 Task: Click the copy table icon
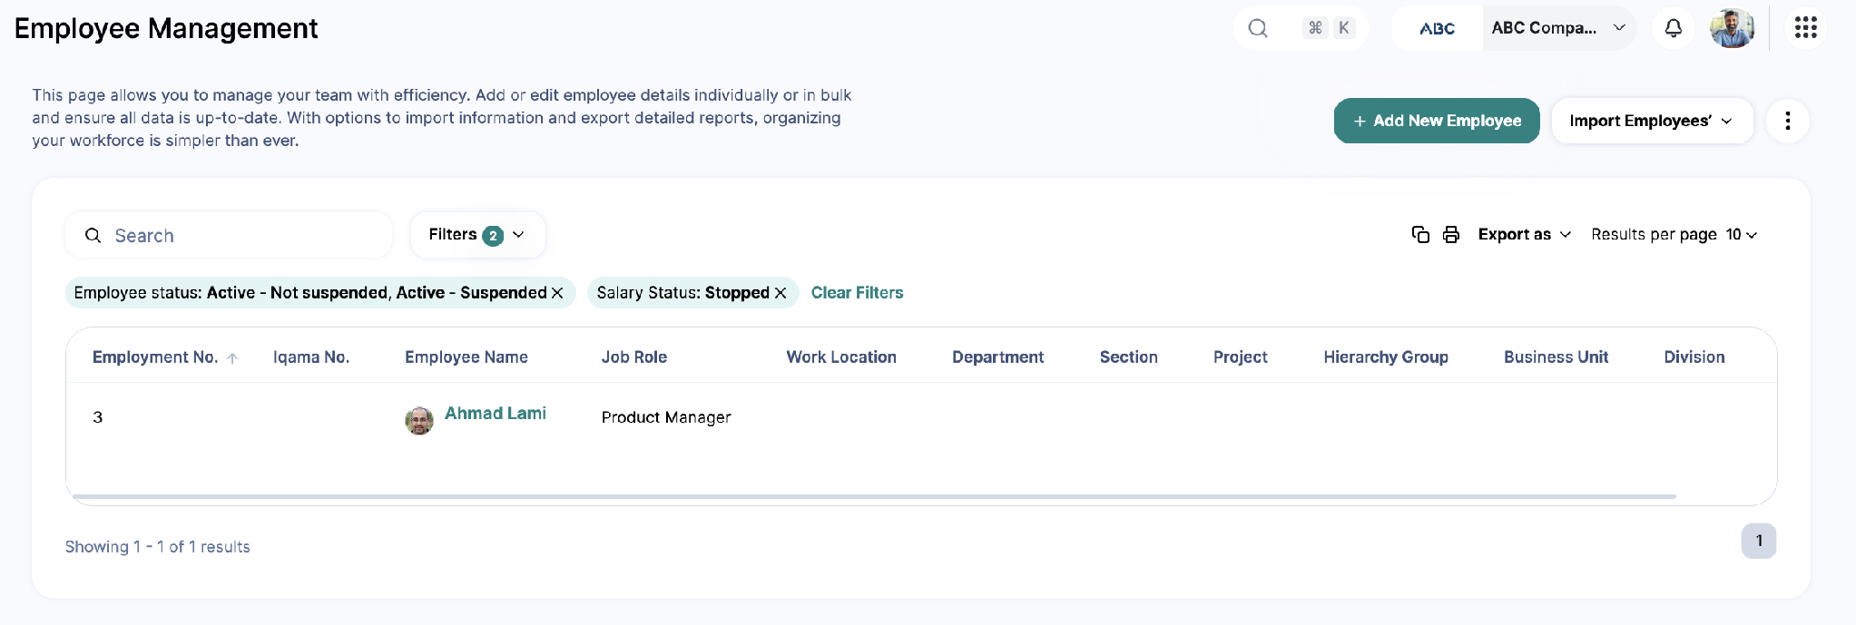[x=1420, y=234]
